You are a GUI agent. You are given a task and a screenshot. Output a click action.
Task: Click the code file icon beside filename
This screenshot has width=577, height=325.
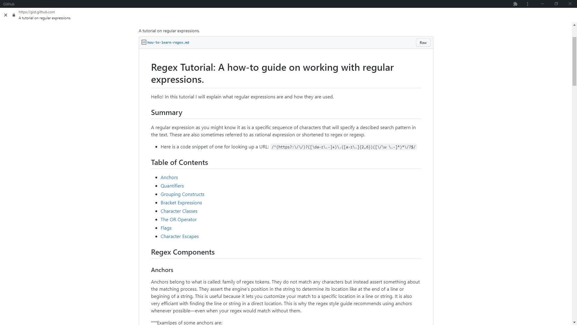click(144, 42)
